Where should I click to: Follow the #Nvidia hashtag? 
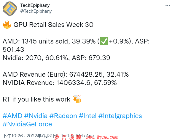[x=36, y=116]
